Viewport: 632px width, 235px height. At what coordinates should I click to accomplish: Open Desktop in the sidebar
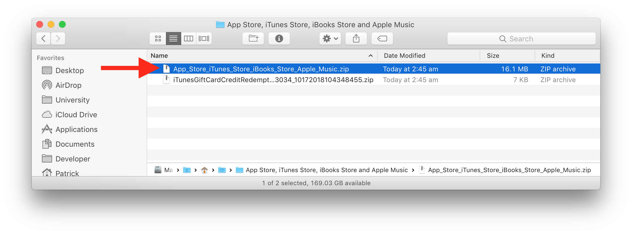tap(70, 70)
